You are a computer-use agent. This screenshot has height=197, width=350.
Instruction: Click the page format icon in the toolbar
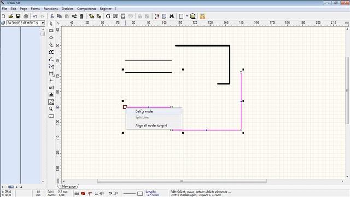coord(181,16)
